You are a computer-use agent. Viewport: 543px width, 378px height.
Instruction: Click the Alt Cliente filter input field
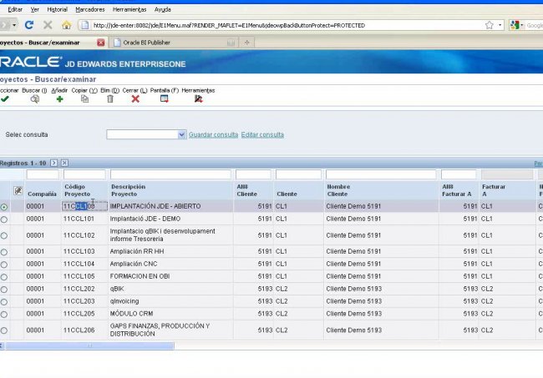(x=253, y=174)
